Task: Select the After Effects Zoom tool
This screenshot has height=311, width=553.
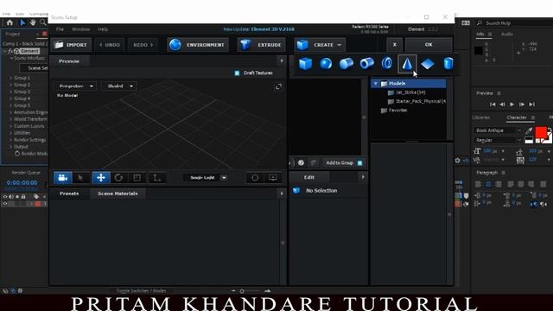Action: (43, 23)
